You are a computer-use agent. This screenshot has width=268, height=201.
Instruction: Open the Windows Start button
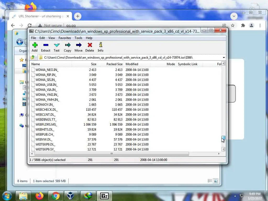(x=7, y=196)
